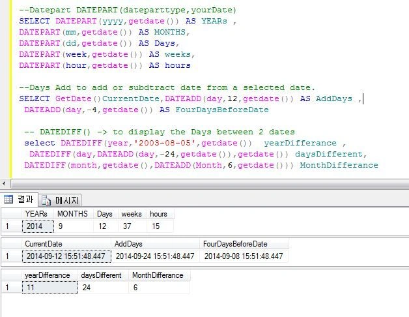Click the FourDaysBeforeDate column header

244,244
